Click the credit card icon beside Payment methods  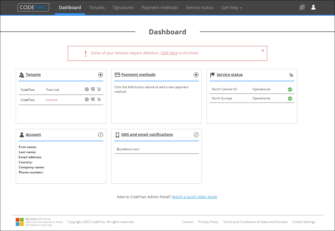coord(117,75)
